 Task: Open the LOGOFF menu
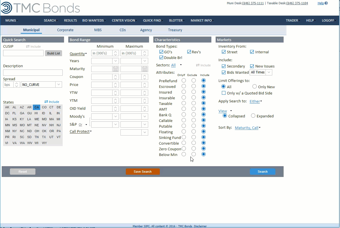[328, 20]
